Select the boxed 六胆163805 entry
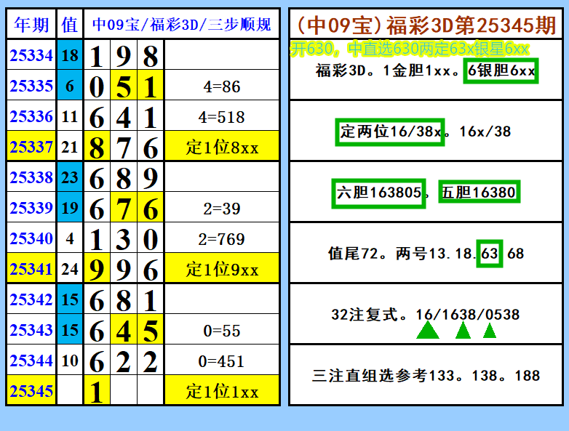This screenshot has height=431, width=569. pos(378,193)
